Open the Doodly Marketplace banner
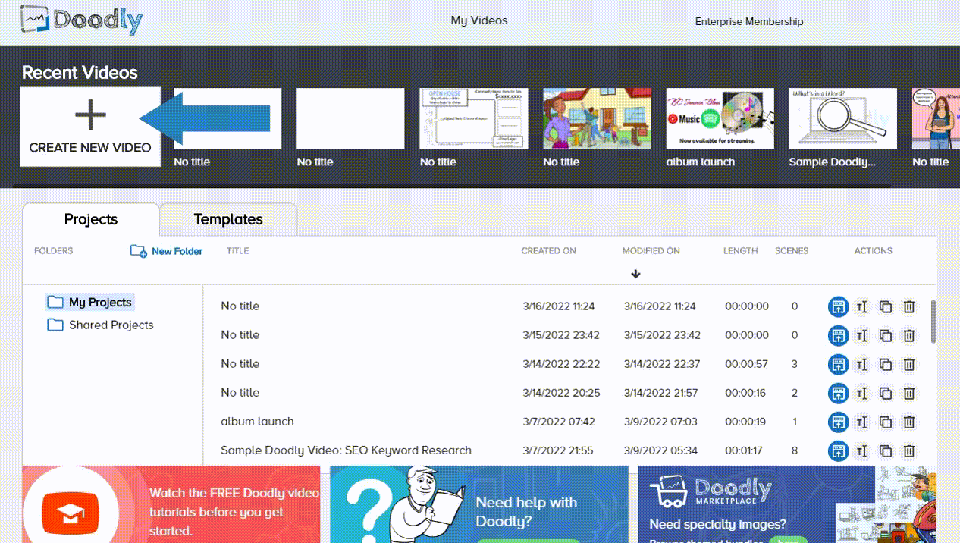 [787, 504]
